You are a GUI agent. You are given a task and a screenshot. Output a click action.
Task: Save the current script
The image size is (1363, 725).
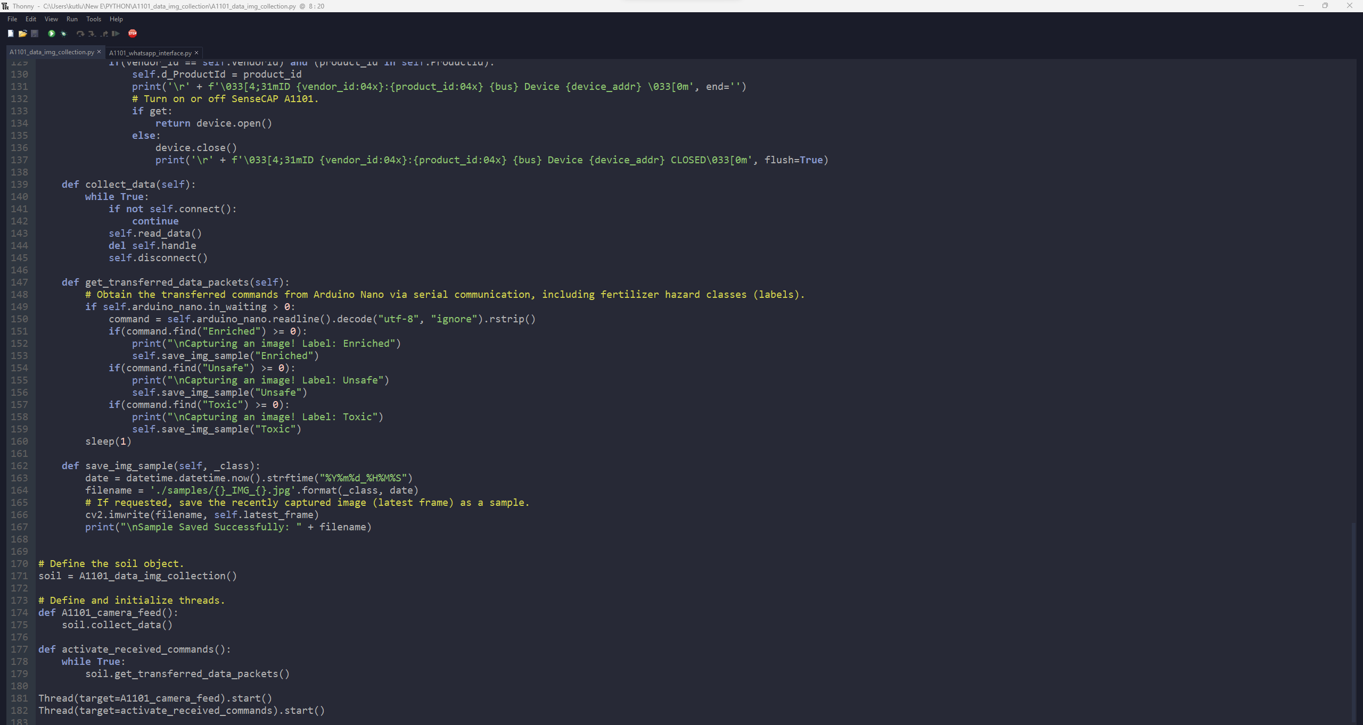[x=35, y=34]
